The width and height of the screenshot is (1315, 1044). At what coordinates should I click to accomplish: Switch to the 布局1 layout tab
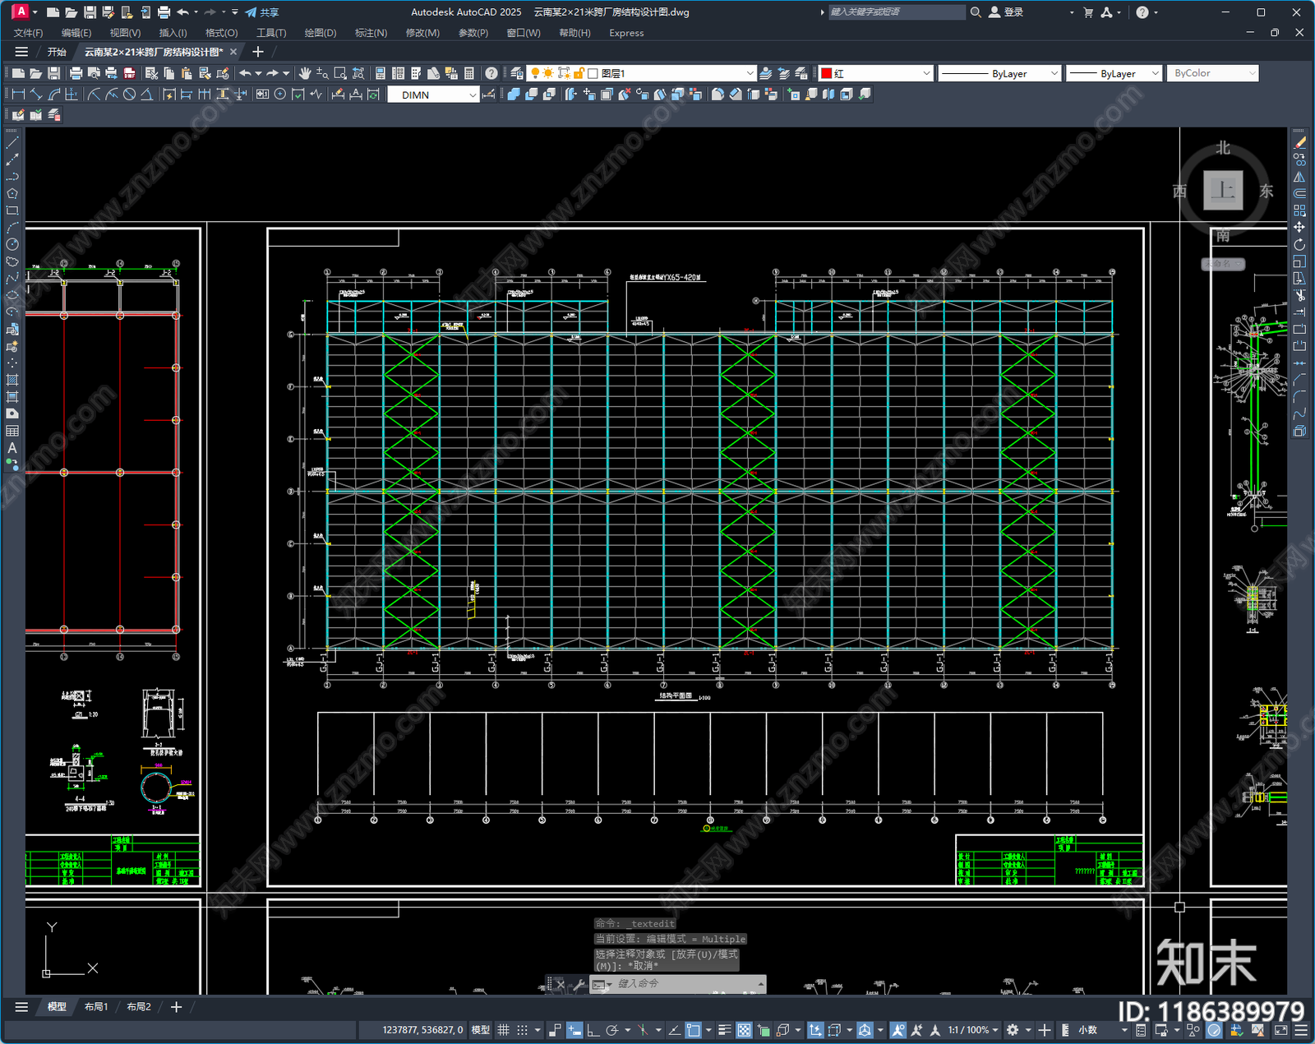tap(96, 1007)
